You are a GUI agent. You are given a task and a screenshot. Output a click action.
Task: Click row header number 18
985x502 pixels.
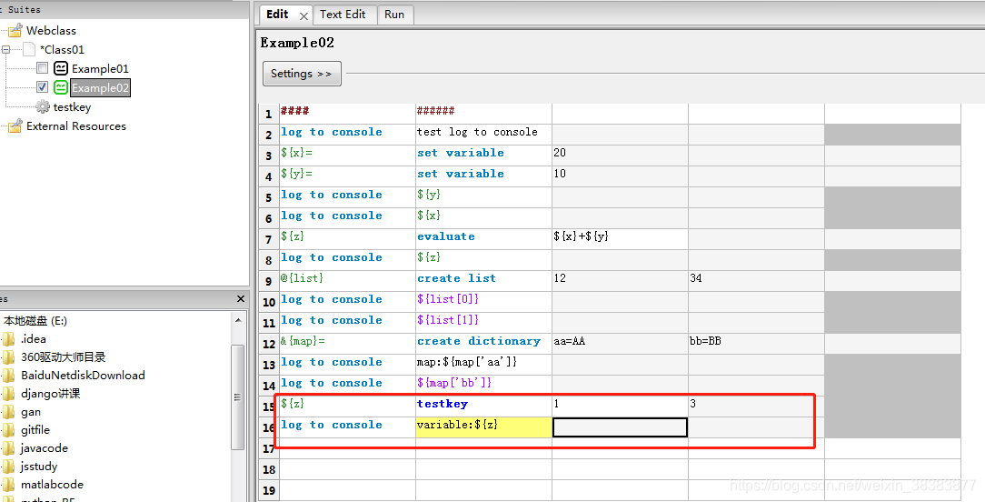pyautogui.click(x=269, y=469)
